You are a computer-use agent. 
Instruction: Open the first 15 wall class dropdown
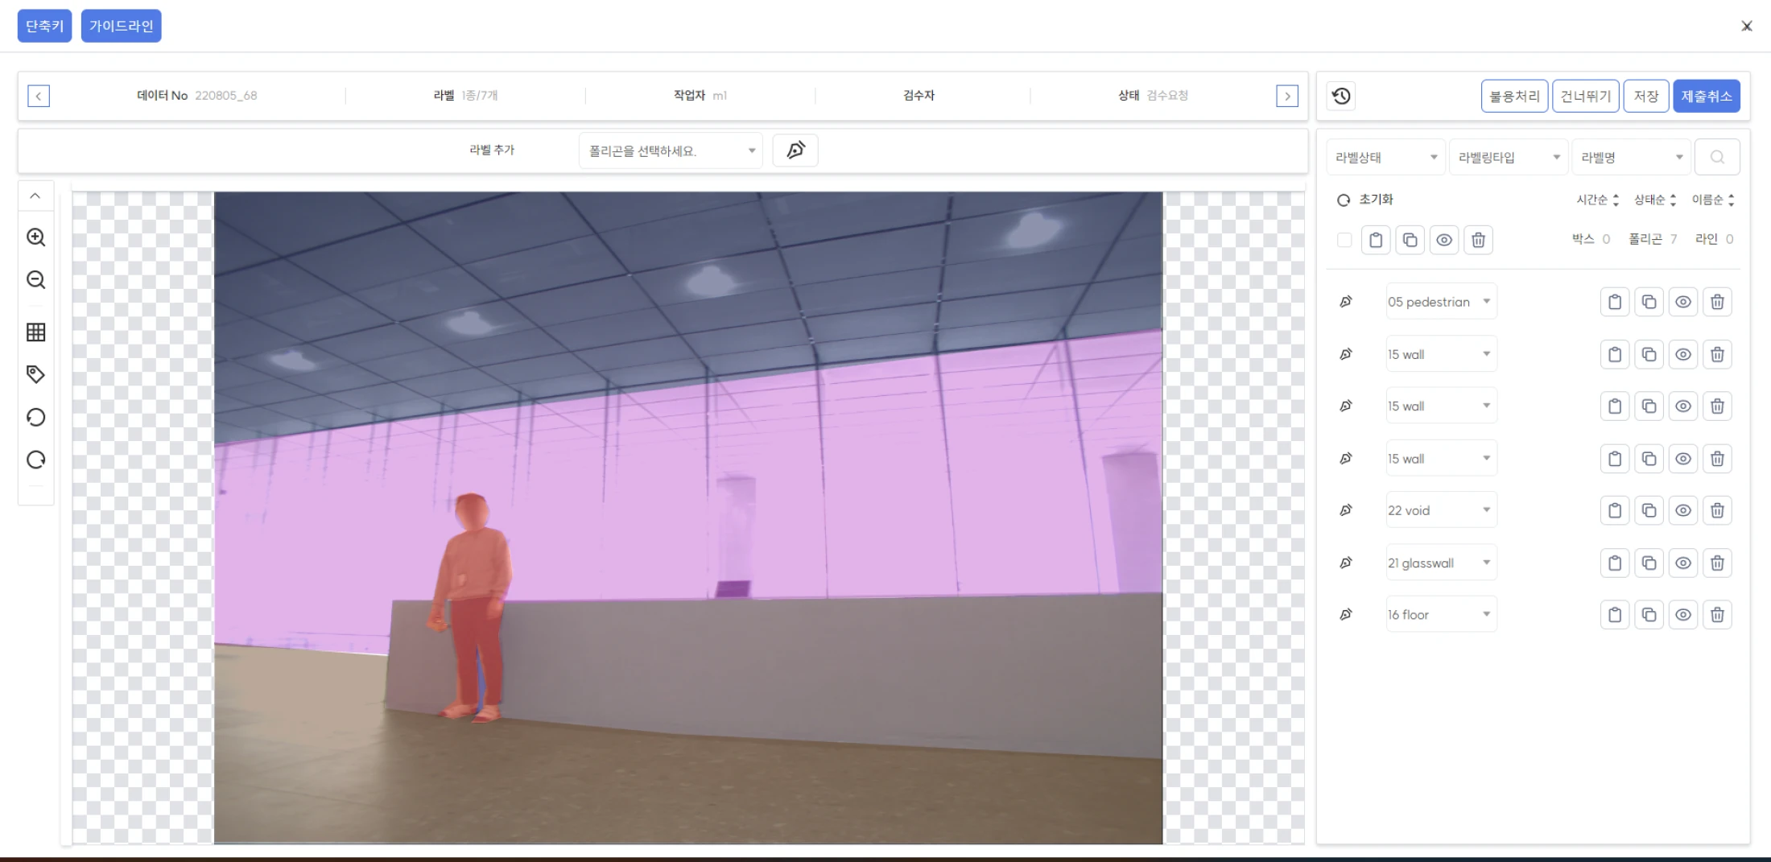(1441, 354)
